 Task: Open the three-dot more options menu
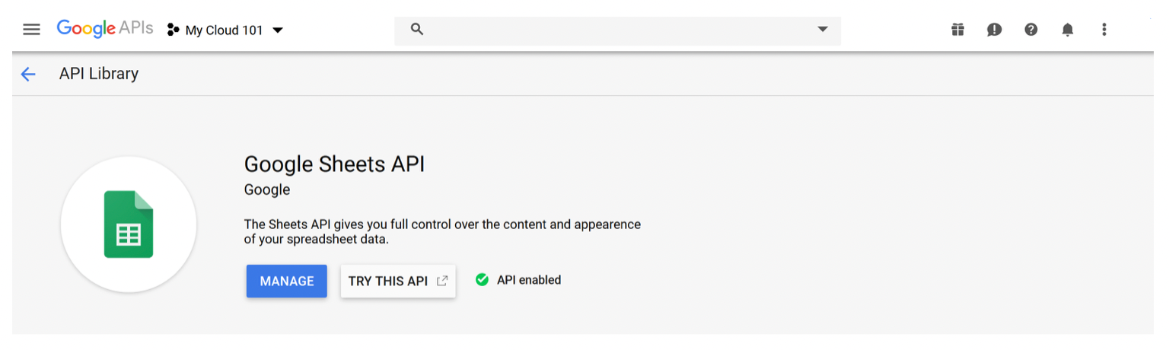coord(1104,30)
